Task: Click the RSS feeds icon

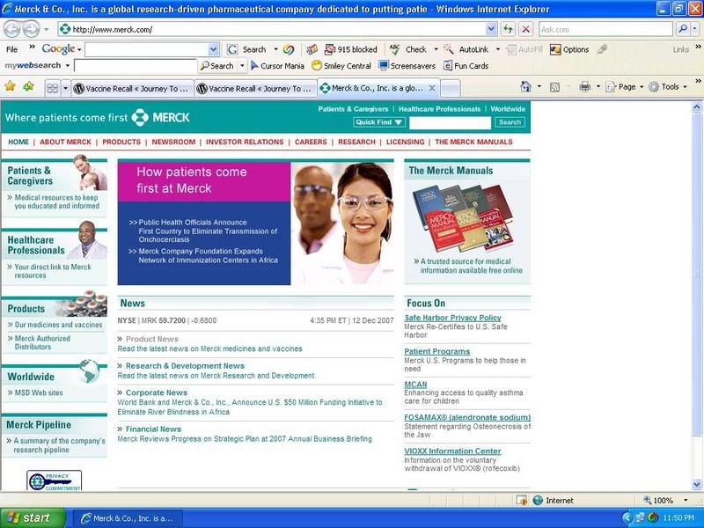Action: (555, 87)
